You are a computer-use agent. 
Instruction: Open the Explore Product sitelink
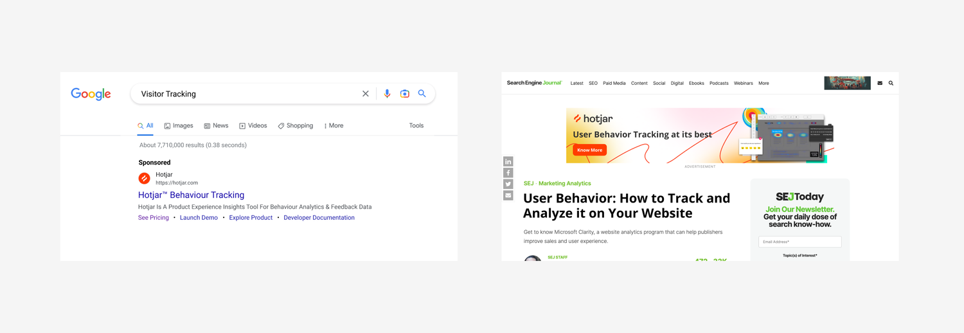[251, 218]
